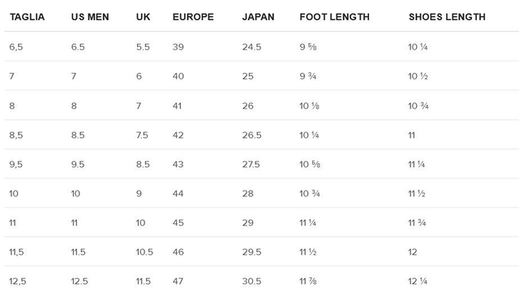Select foot length 11 ⅞ cell
Screen dimensions: 519x292
click(308, 281)
